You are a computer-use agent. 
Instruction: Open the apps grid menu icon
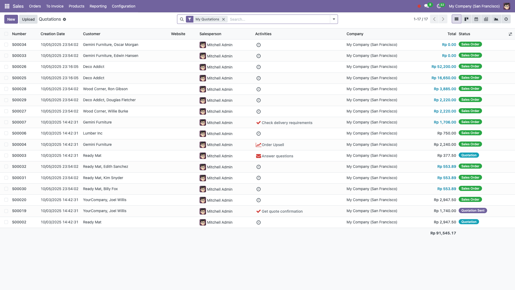7,6
